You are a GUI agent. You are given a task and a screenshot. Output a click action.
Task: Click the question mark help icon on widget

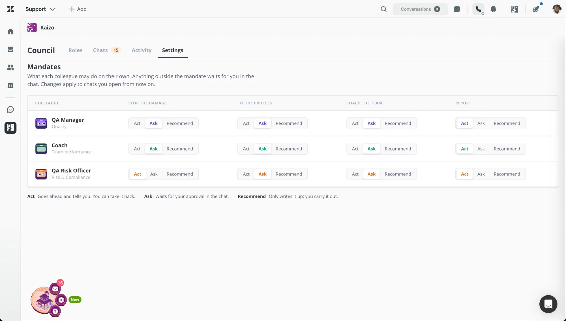55,311
